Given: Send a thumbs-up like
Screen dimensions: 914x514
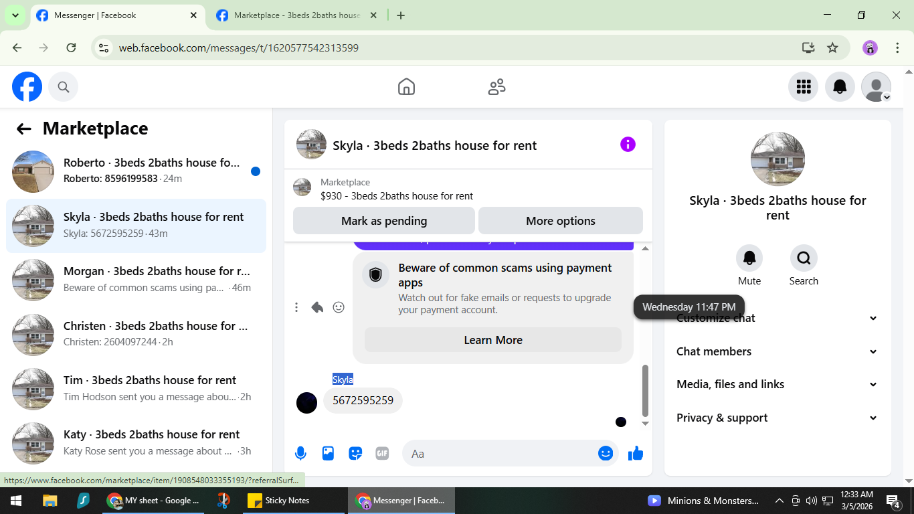Looking at the screenshot, I should [x=636, y=454].
